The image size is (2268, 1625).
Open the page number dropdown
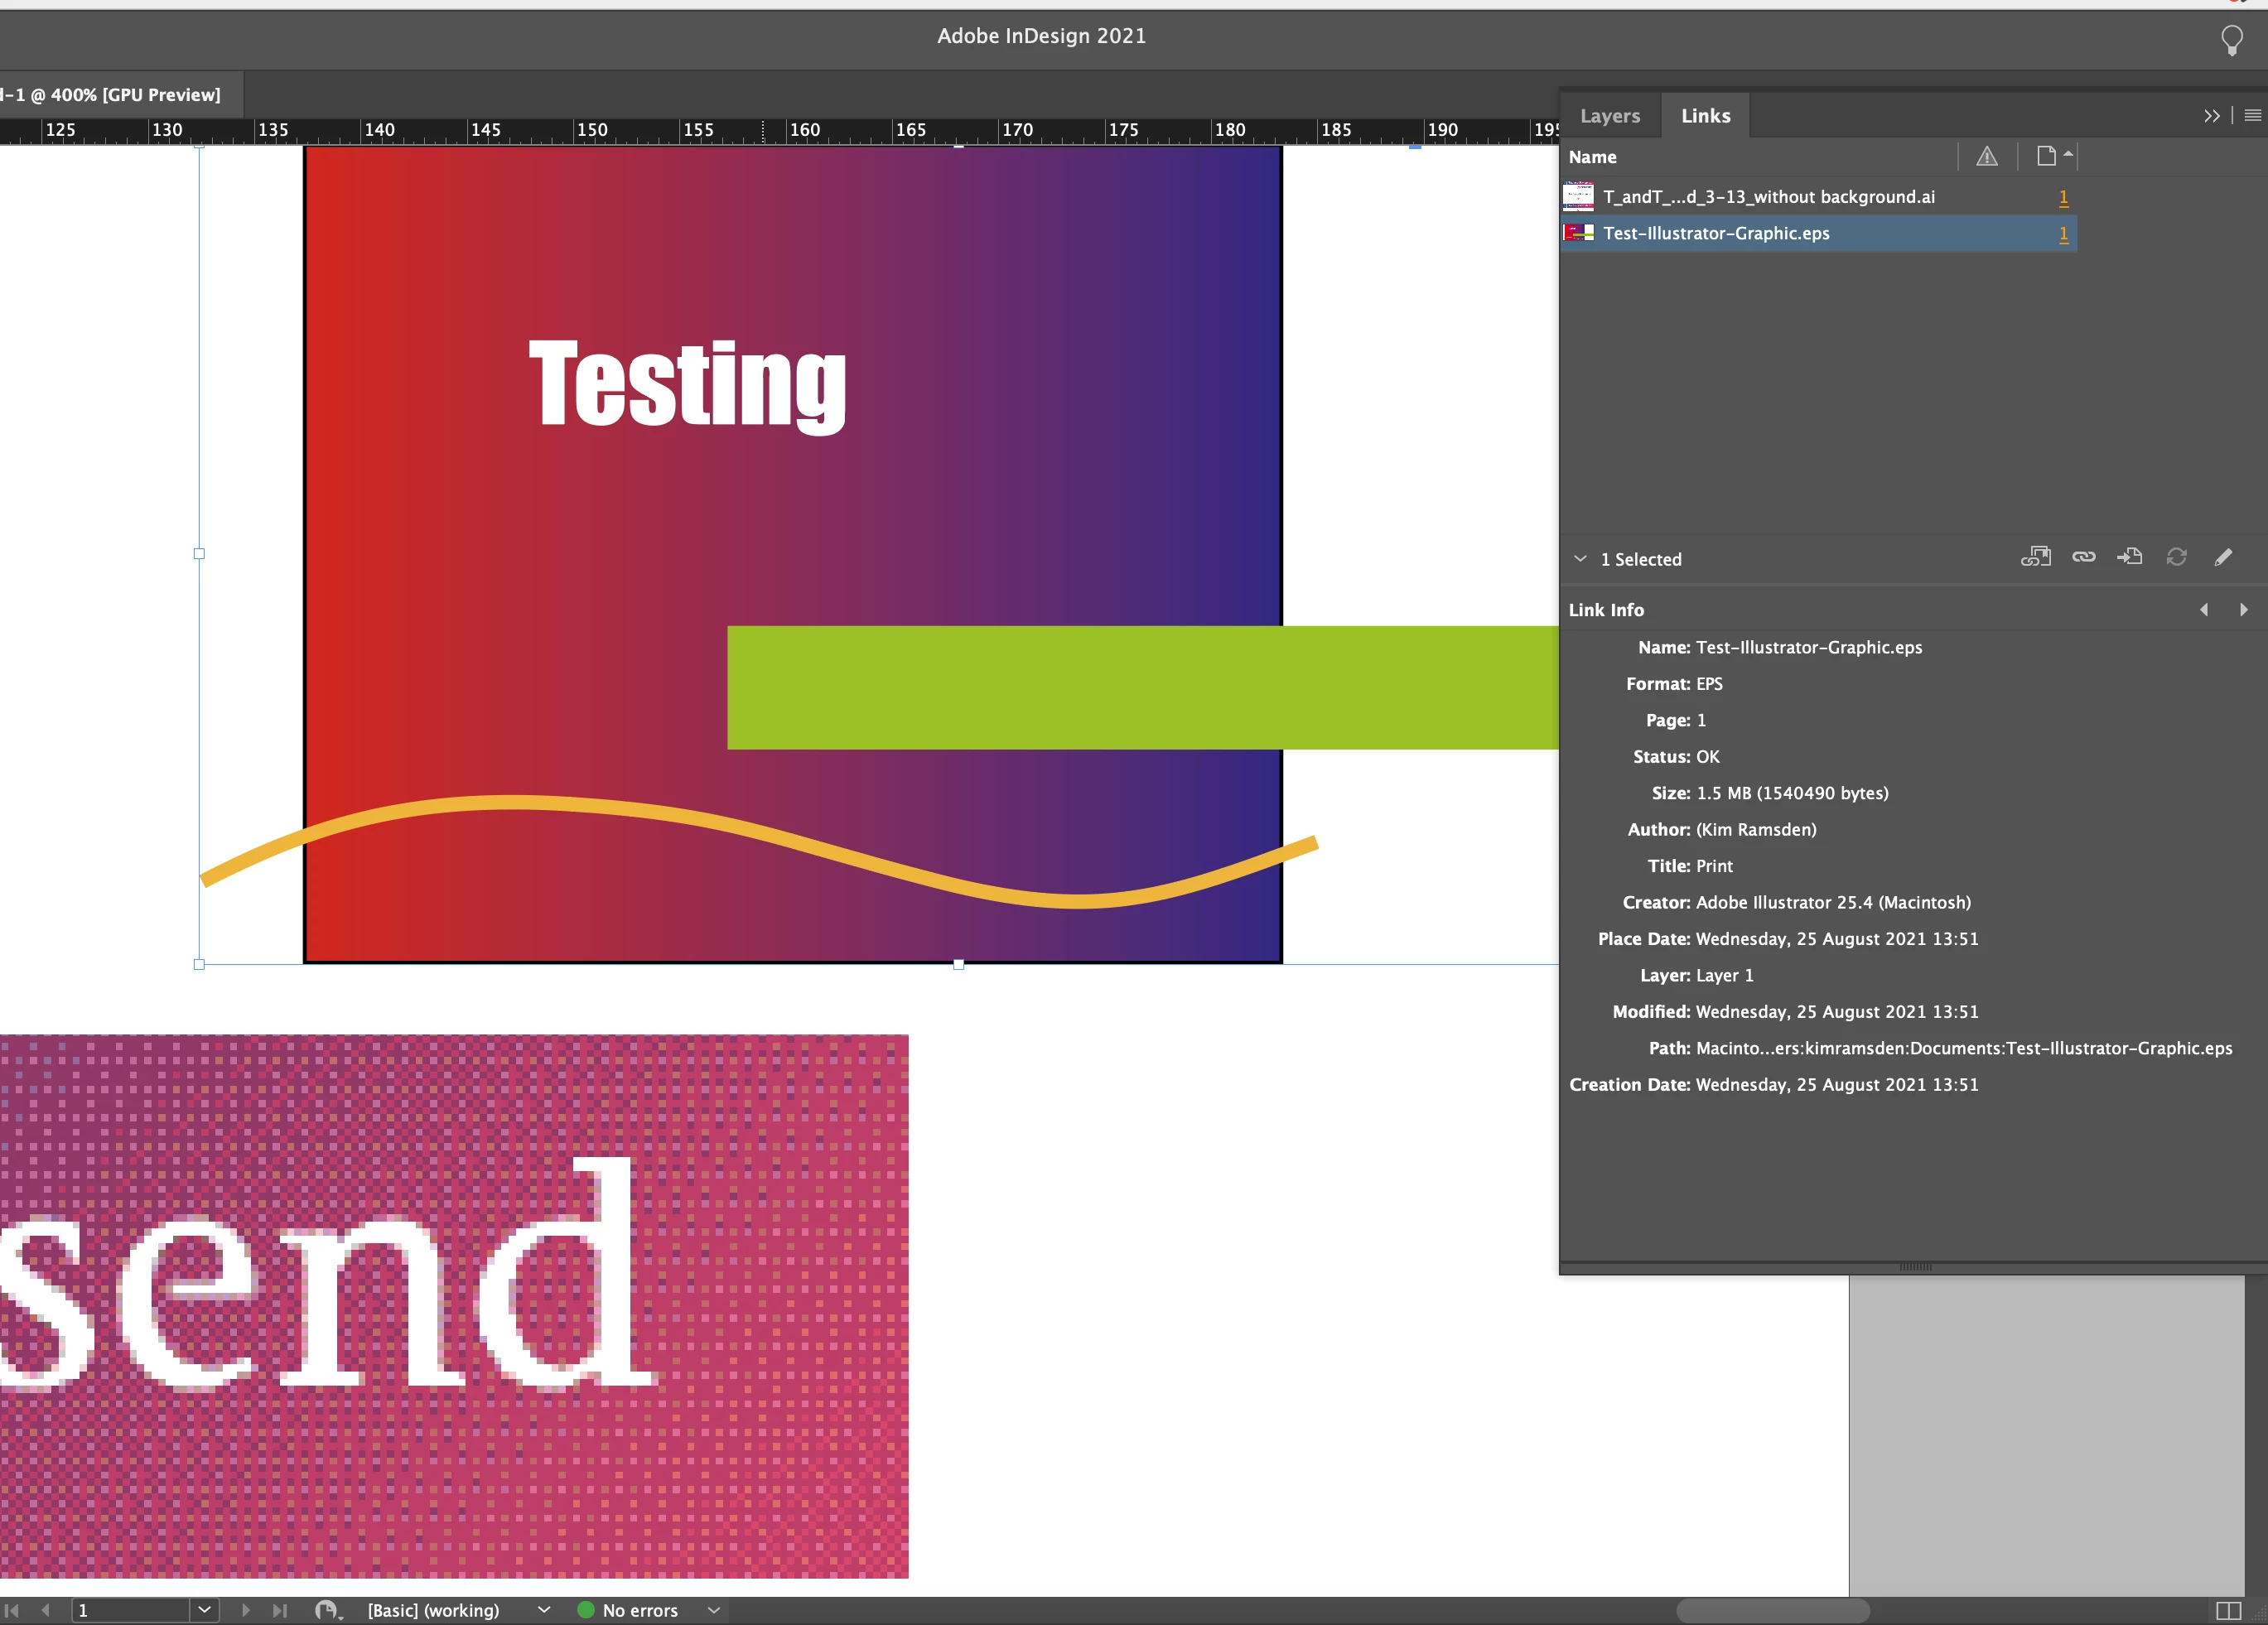pos(204,1610)
